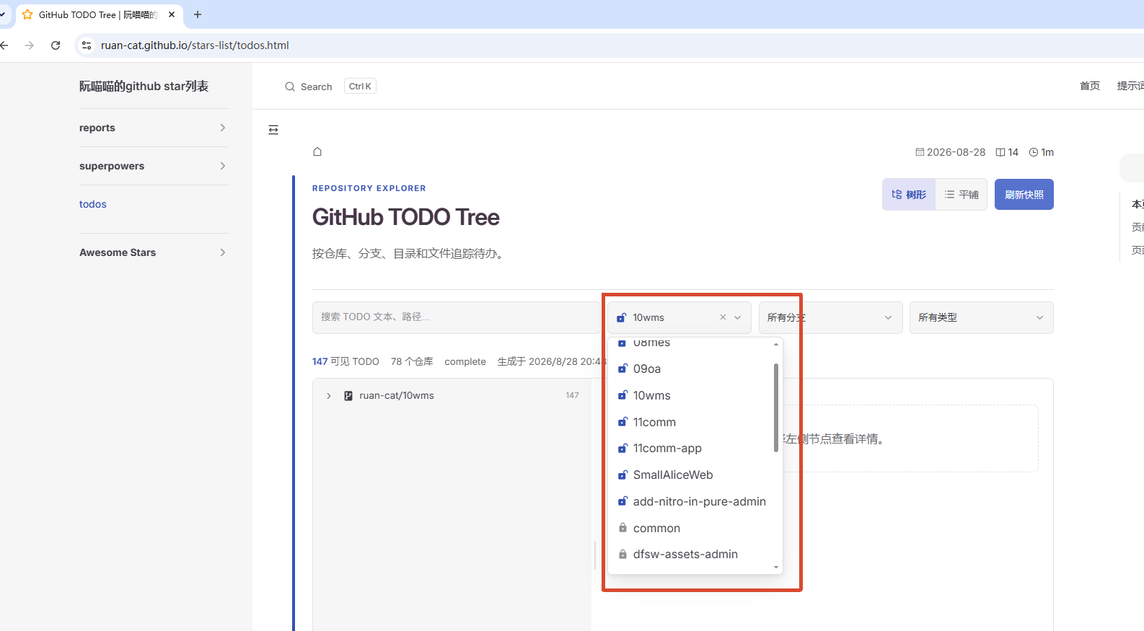Screen dimensions: 1144x631
Task: Click the GitHub TODO Tree page heading
Action: pyautogui.click(x=406, y=217)
